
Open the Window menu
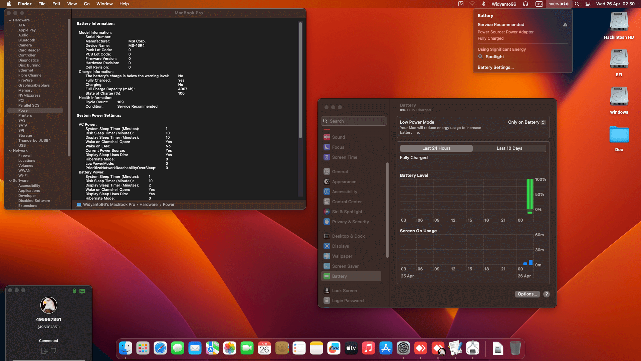coord(104,4)
